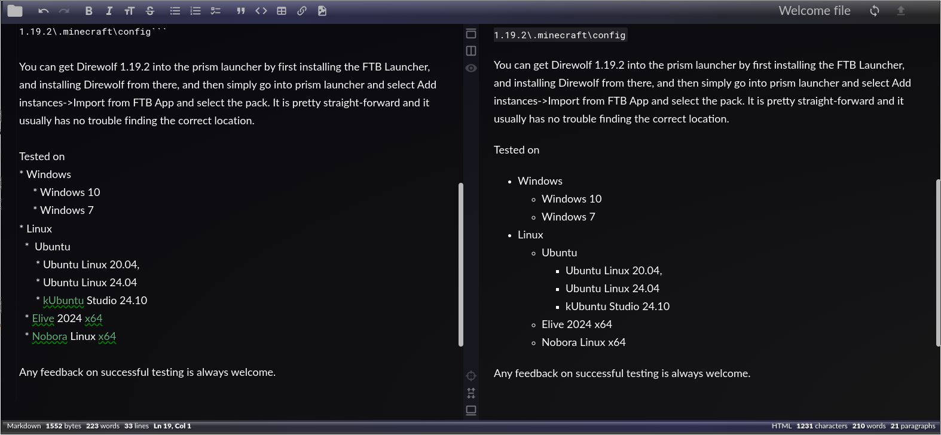Insert a blockquote
This screenshot has width=941, height=435.
click(240, 11)
